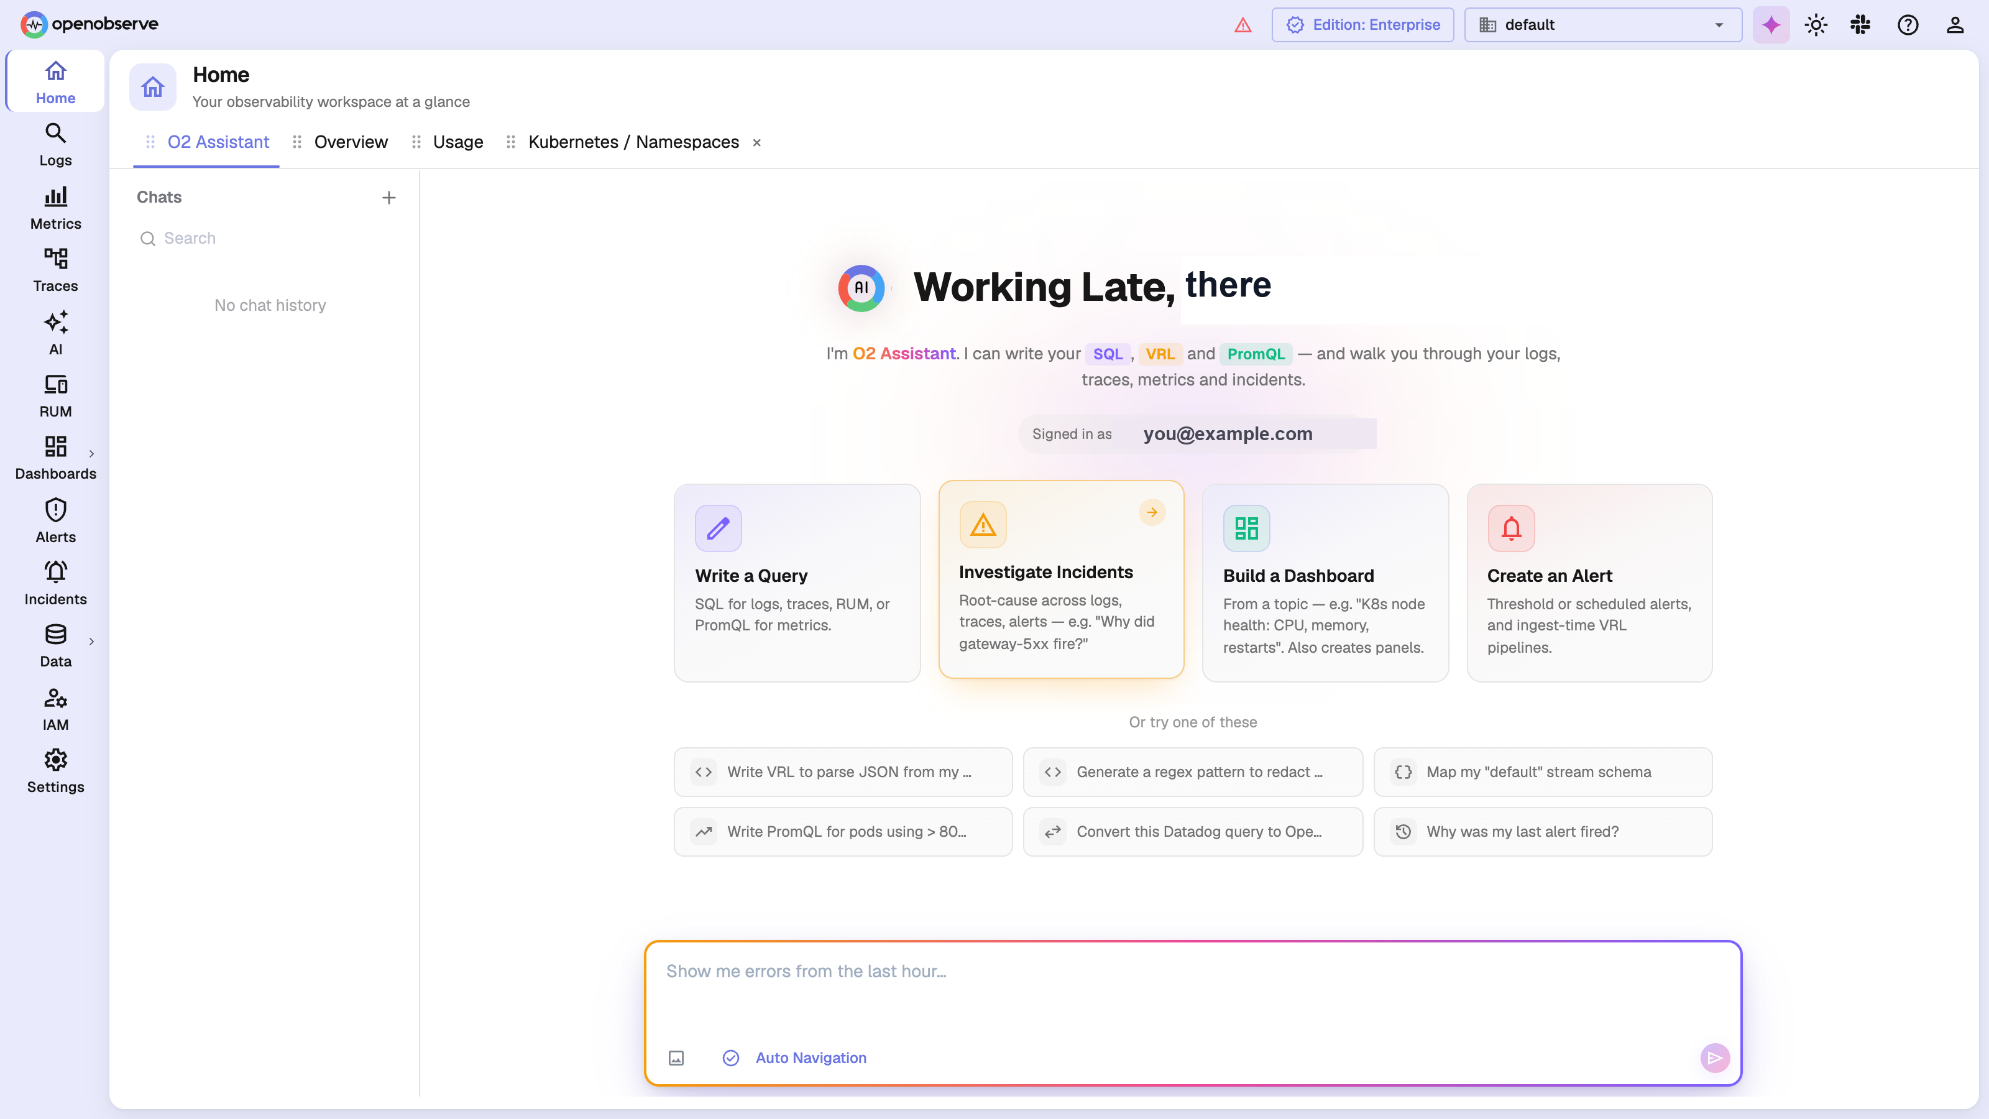This screenshot has width=1989, height=1119.
Task: Choose 'Write PromQL for pods using' suggestion
Action: [x=842, y=831]
